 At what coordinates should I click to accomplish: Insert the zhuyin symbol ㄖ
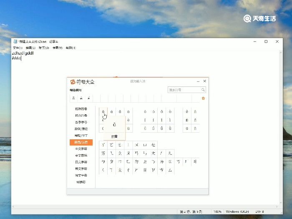click(145, 170)
